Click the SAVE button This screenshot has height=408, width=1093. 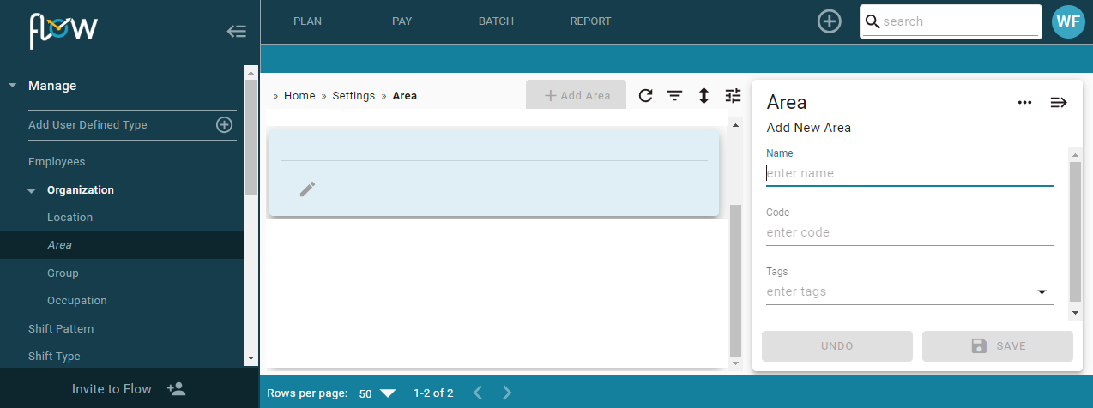point(998,346)
